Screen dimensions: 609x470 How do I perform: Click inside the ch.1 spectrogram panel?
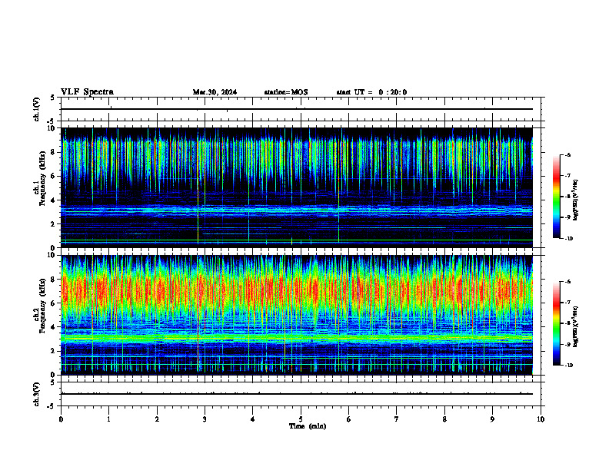pos(297,187)
